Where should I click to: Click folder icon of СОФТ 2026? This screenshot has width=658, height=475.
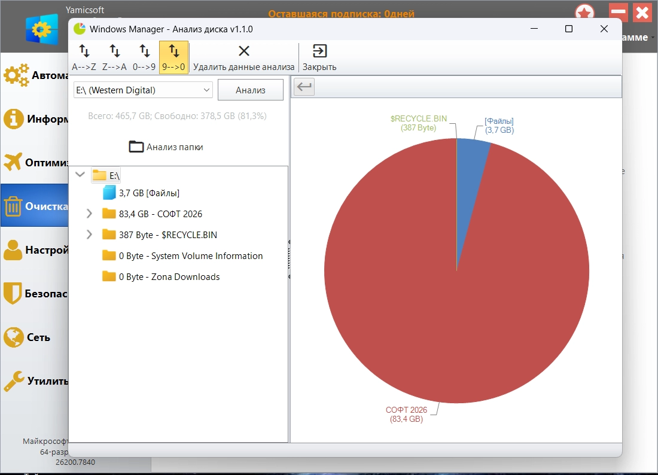click(x=109, y=214)
